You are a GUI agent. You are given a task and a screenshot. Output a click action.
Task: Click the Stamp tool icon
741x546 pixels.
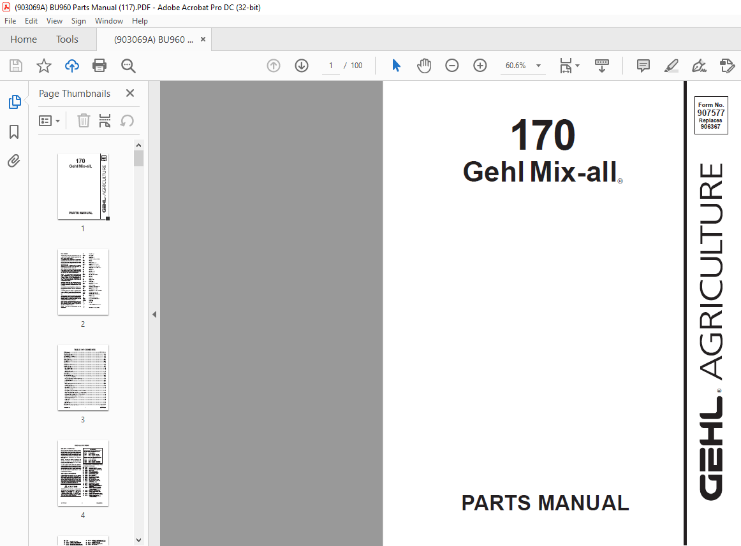point(728,66)
